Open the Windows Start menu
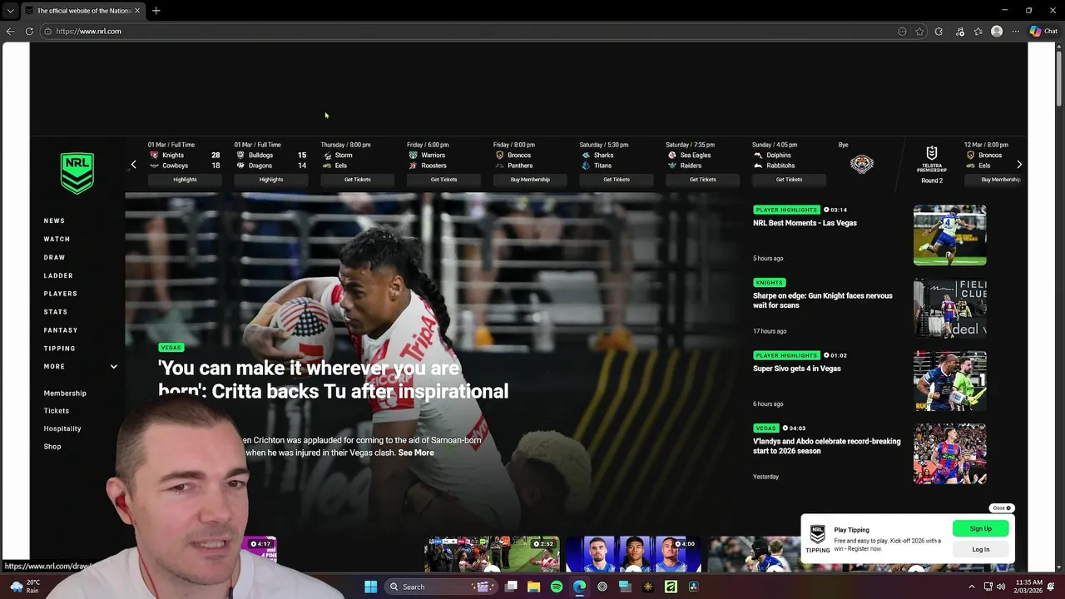1065x599 pixels. 370,587
